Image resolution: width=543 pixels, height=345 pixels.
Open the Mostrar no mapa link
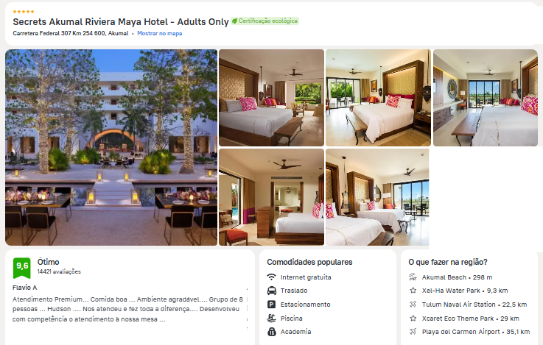tap(159, 34)
